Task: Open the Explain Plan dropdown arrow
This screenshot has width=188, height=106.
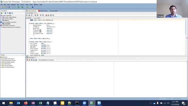Action: [33, 15]
